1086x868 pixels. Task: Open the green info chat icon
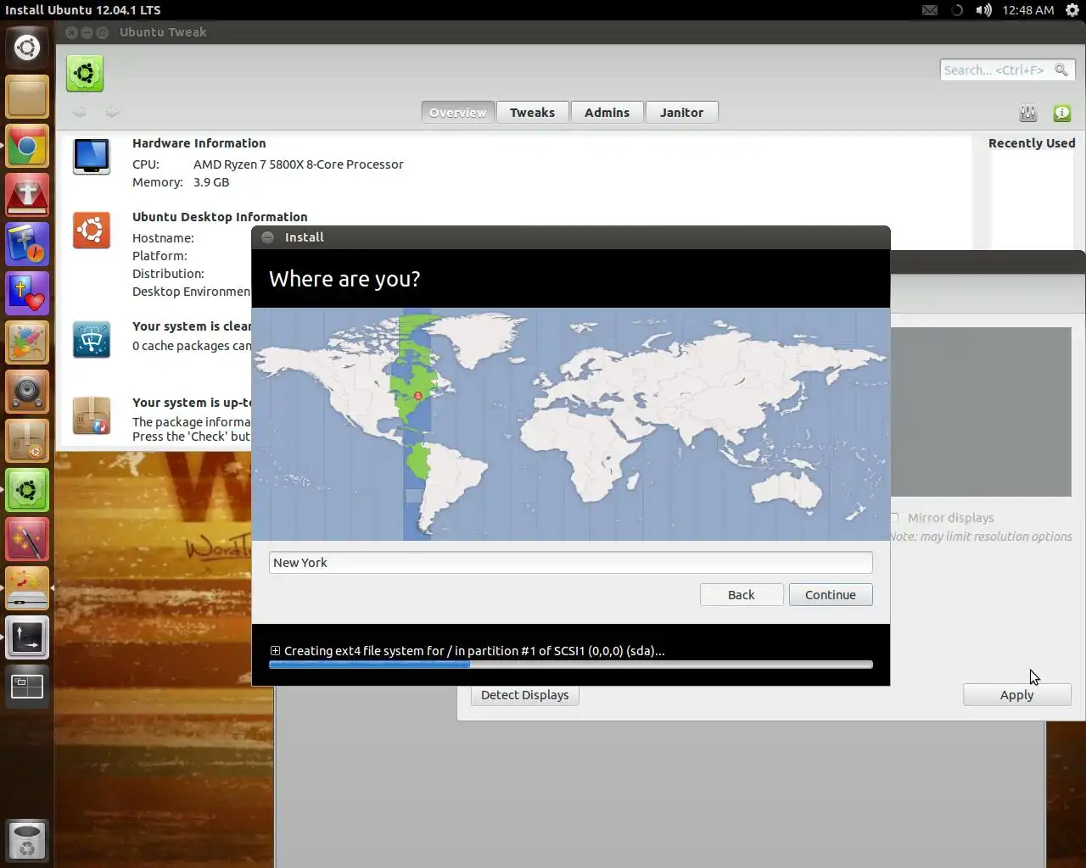pyautogui.click(x=1062, y=113)
